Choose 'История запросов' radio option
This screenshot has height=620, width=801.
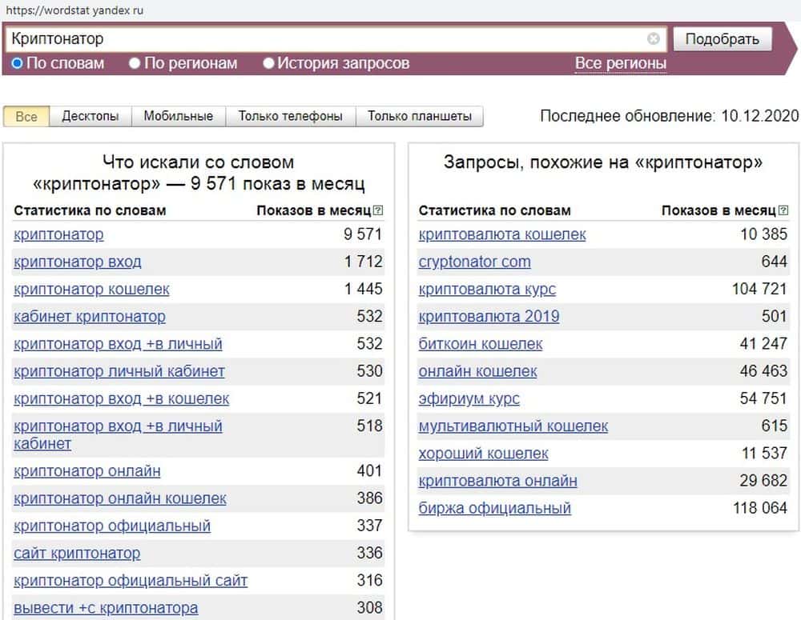pos(268,63)
